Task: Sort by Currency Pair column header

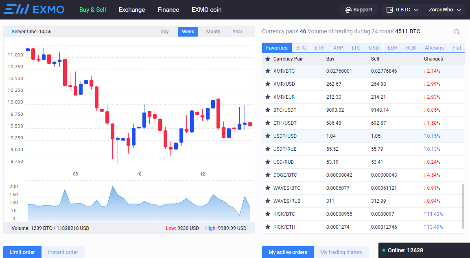Action: 288,59
